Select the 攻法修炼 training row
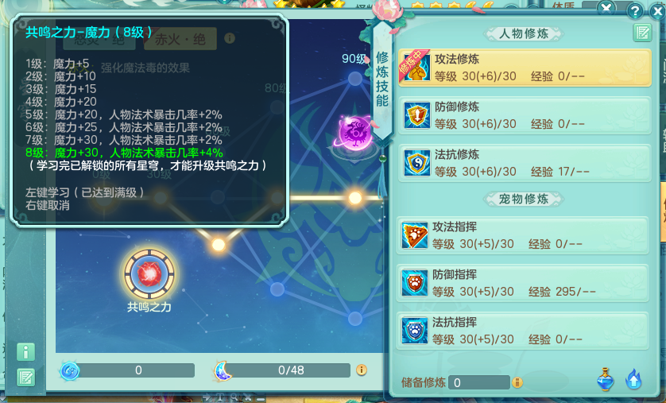The height and width of the screenshot is (403, 666). pyautogui.click(x=524, y=68)
